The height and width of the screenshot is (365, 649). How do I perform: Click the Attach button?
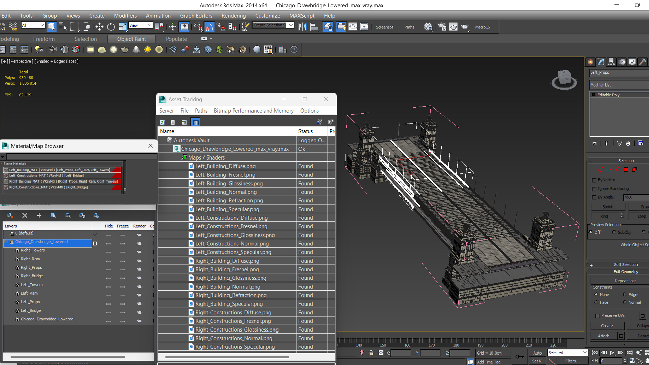tap(604, 336)
